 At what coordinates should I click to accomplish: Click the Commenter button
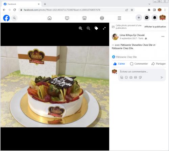(x=139, y=64)
